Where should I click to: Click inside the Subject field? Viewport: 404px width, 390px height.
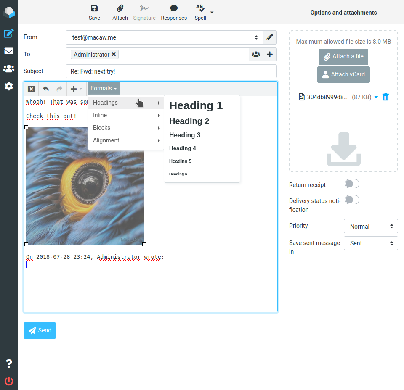(168, 71)
